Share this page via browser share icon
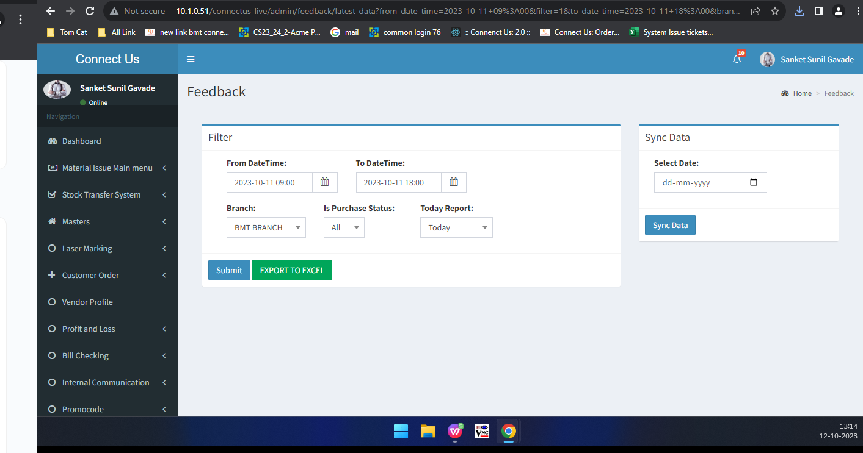The height and width of the screenshot is (453, 863). tap(756, 11)
